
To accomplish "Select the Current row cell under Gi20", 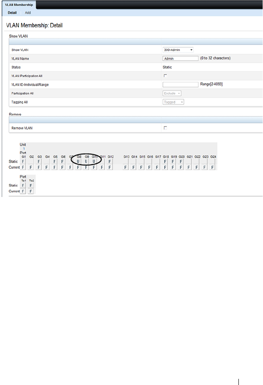I will (x=181, y=168).
